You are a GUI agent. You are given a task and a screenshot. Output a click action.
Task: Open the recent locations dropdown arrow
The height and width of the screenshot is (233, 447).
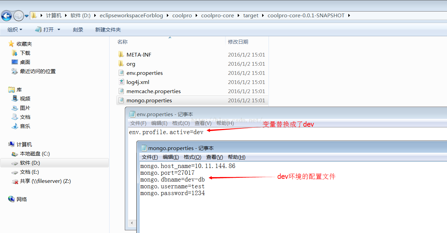[26, 16]
